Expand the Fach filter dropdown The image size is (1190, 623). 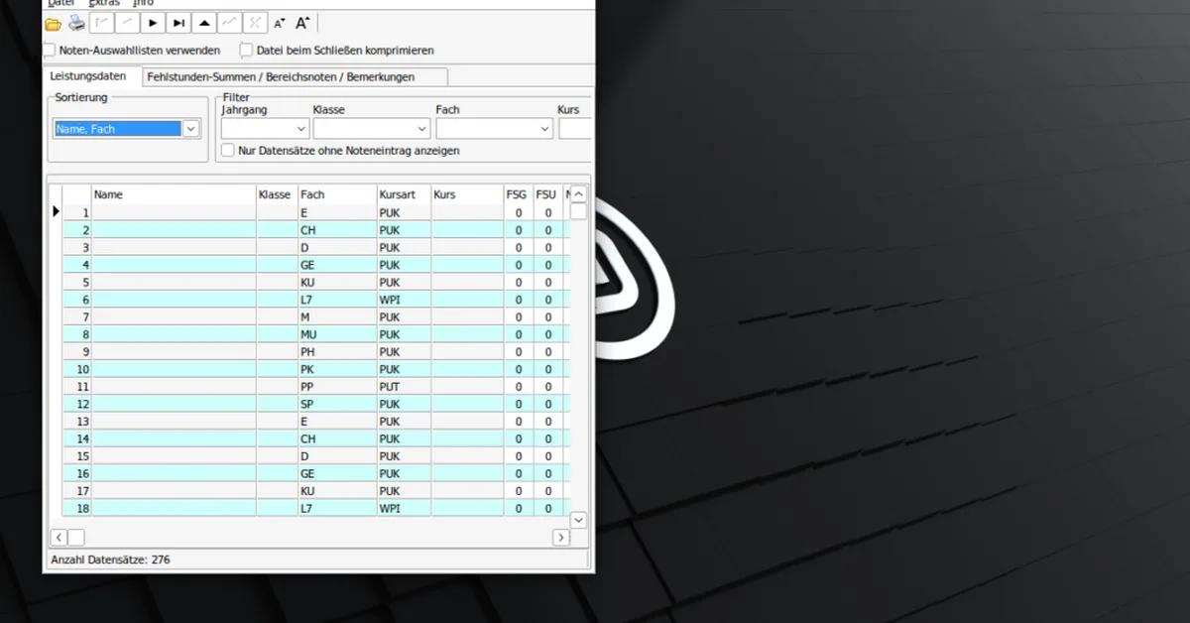coord(544,129)
